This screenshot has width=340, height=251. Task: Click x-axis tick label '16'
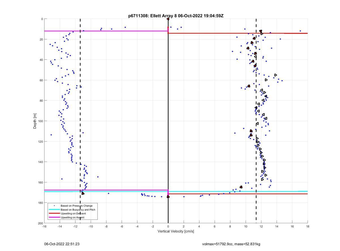pos(292,227)
